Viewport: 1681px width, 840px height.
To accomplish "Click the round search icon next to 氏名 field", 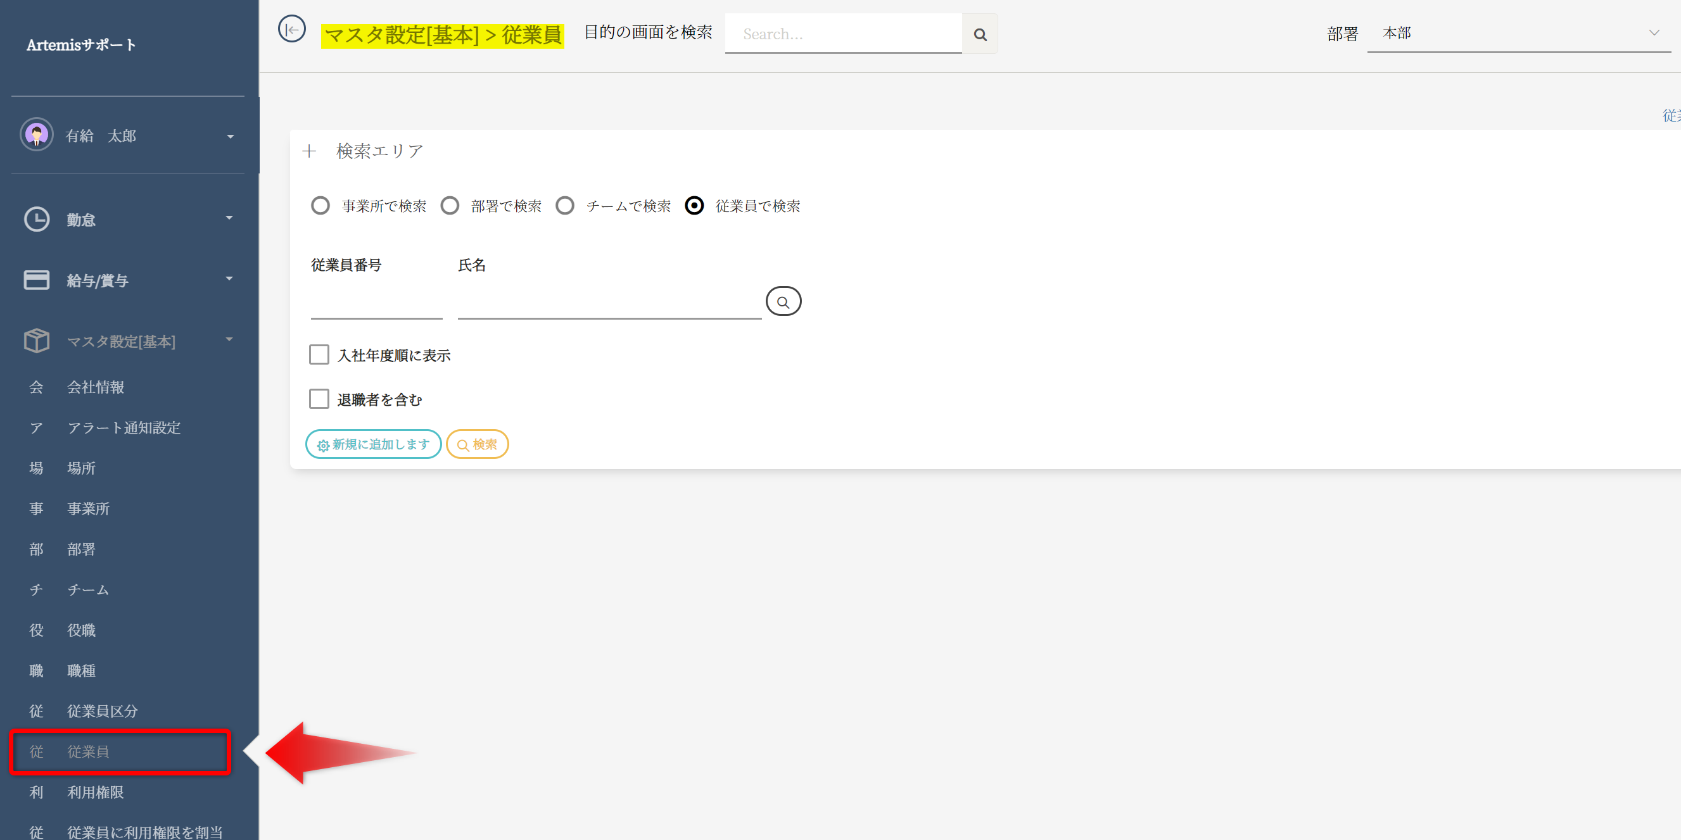I will coord(782,302).
